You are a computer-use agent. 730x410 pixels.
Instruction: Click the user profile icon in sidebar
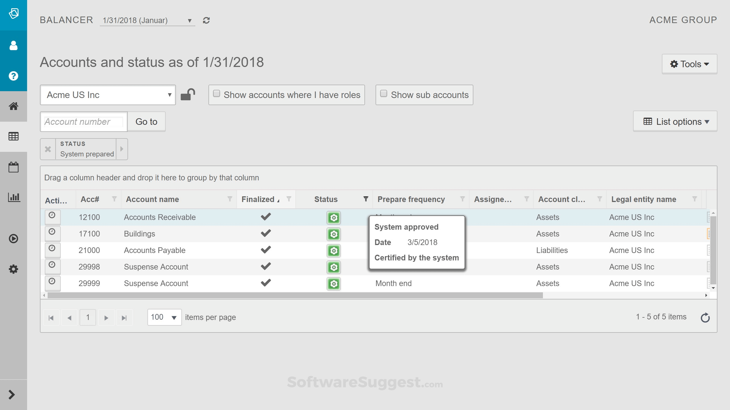(x=13, y=46)
